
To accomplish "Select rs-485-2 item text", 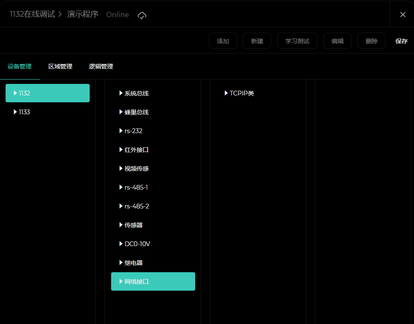I will coord(137,206).
